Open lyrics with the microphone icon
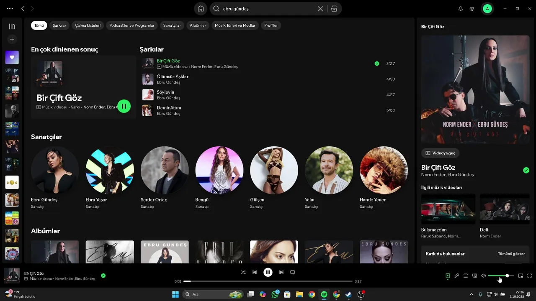This screenshot has height=301, width=536. click(x=457, y=275)
